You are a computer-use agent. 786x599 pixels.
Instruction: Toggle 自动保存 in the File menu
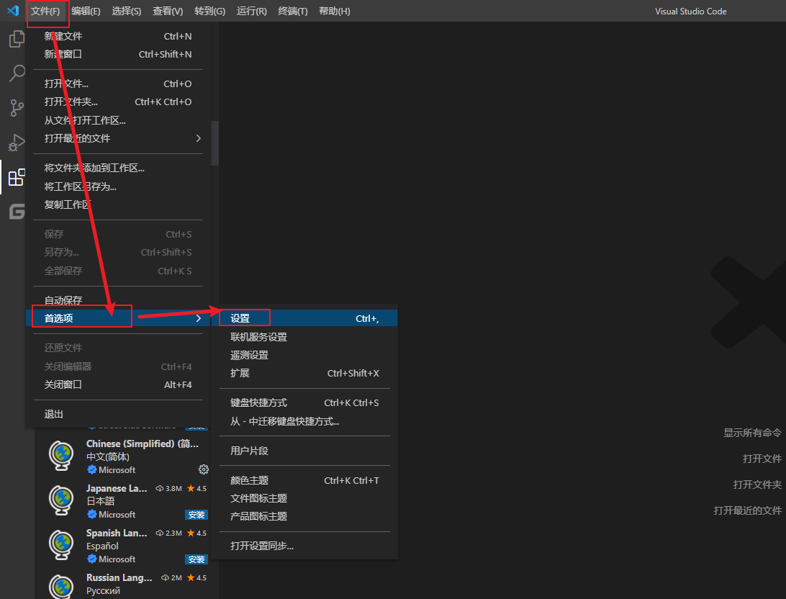118,300
